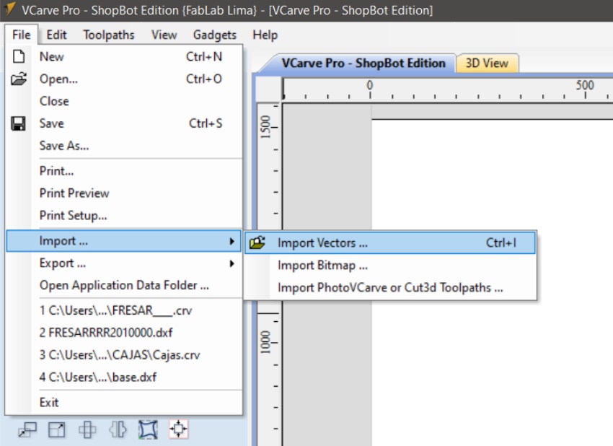
Task: Click the Rotate Selected Objects icon
Action: pos(87,429)
